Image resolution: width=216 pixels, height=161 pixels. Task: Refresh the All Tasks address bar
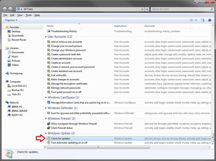pyautogui.click(x=147, y=9)
